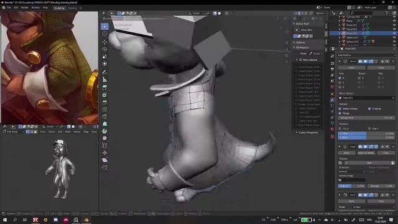This screenshot has height=224, width=398.
Task: Collapse the Active Tool section
Action: pyautogui.click(x=302, y=24)
